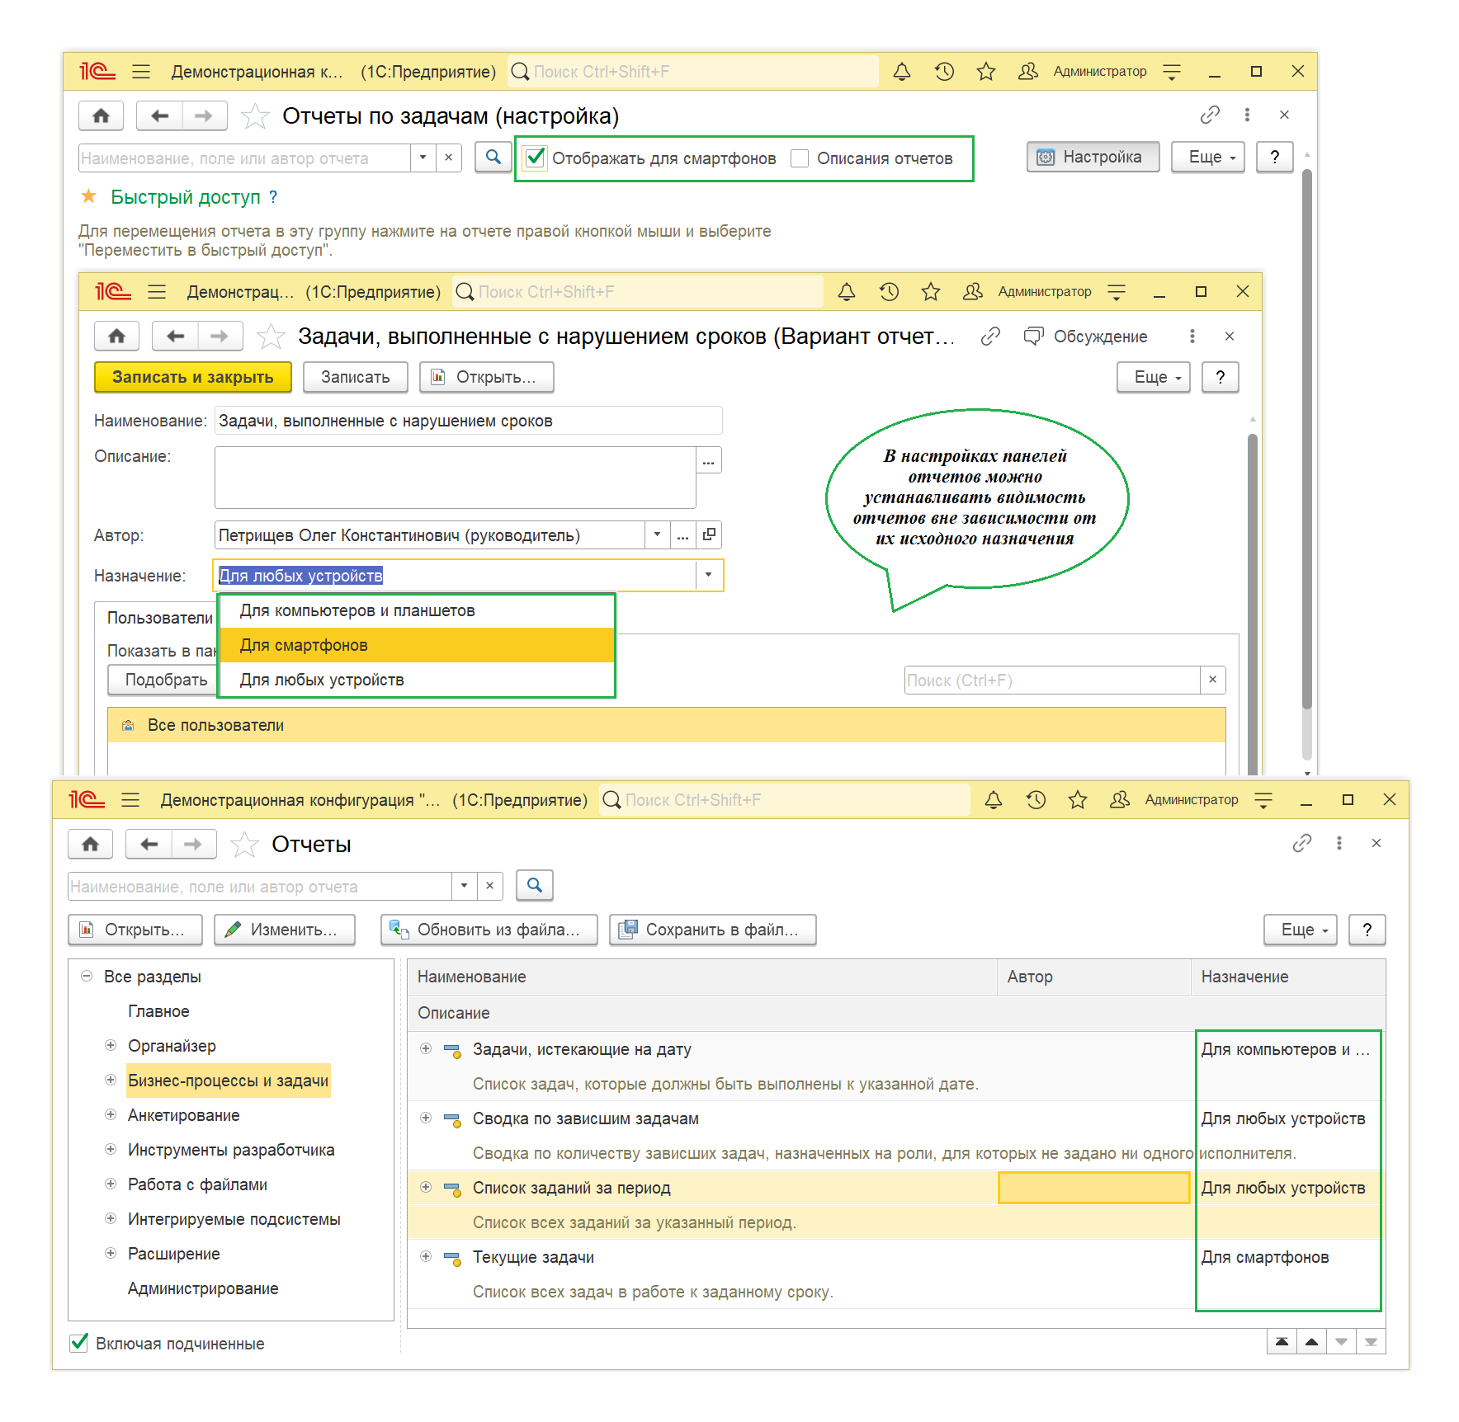Uncheck Отображать для смартфонов checkbox
Screen dimensions: 1459x1422
[536, 158]
